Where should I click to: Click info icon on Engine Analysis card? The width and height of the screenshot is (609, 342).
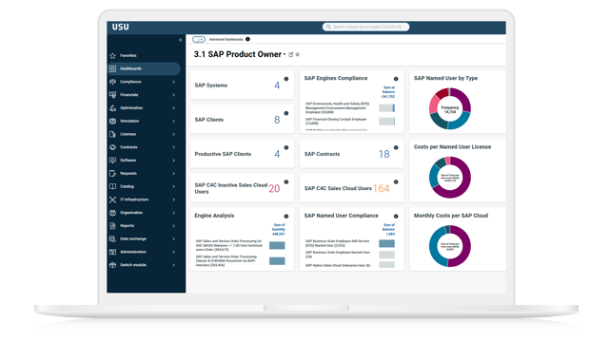coord(286,217)
